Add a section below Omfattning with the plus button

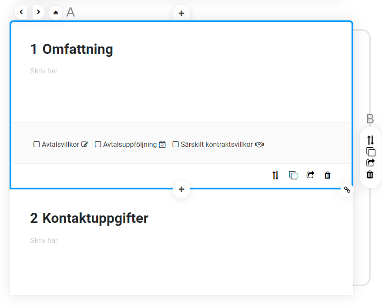click(x=181, y=189)
